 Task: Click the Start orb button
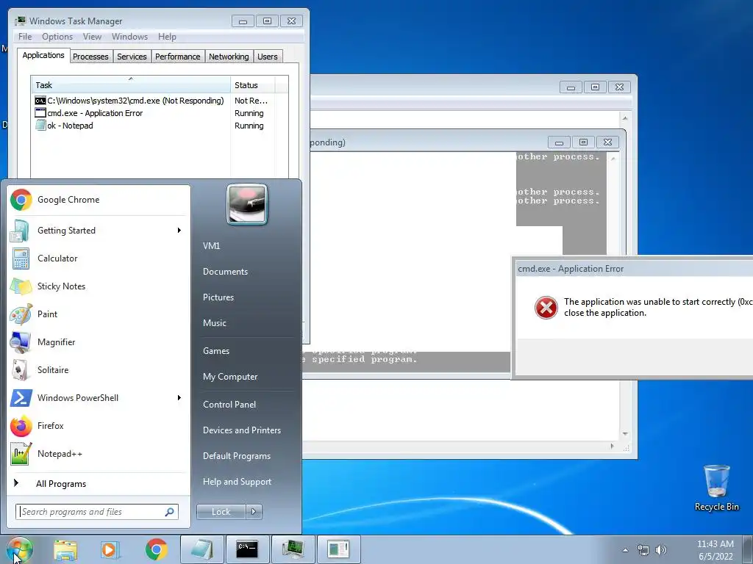[x=20, y=549]
